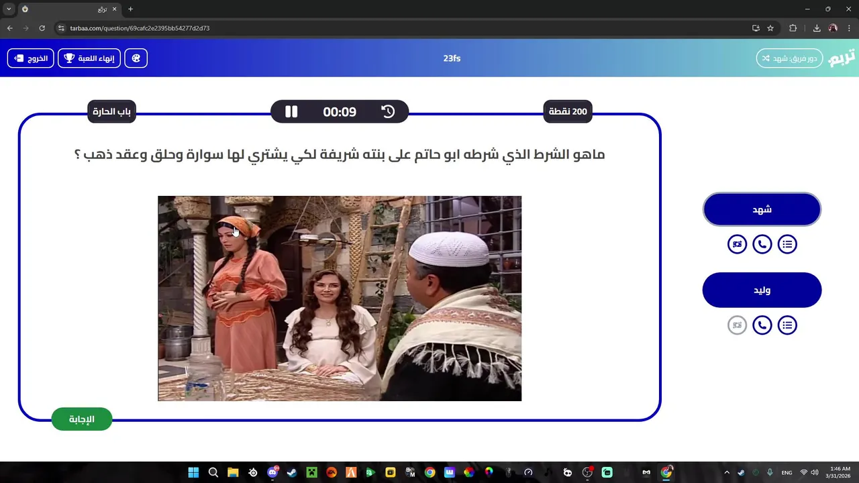This screenshot has height=483, width=859.
Task: Bookmark this page with the star
Action: point(770,28)
